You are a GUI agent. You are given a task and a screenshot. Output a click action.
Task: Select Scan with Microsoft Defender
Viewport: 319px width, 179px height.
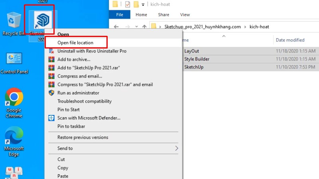point(89,118)
